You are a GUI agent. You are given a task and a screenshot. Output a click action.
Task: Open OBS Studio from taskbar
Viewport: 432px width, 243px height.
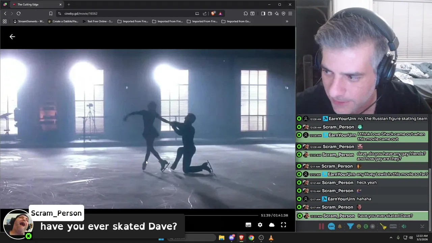point(261,238)
